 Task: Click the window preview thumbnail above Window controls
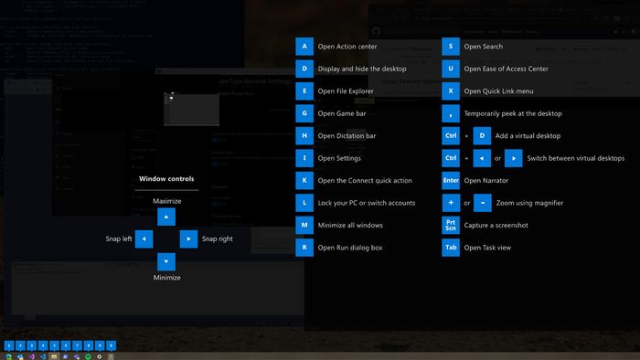pos(191,110)
